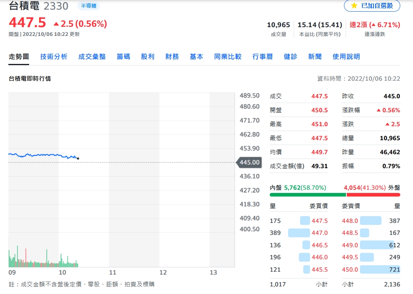Click bid price 446.5
The image size is (413, 294).
(x=320, y=245)
